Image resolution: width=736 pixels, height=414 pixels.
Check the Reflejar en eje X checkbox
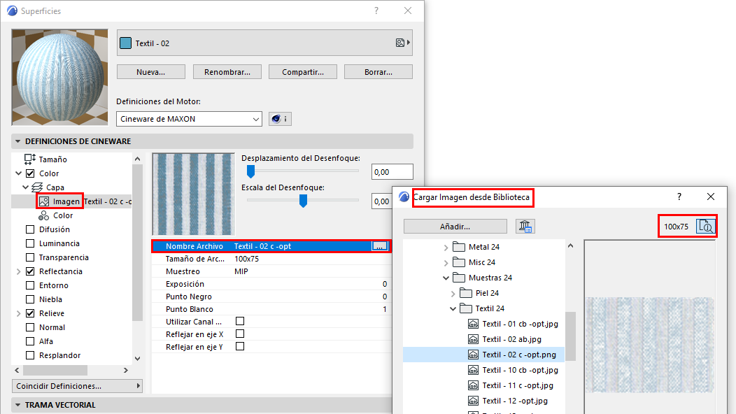pos(240,334)
